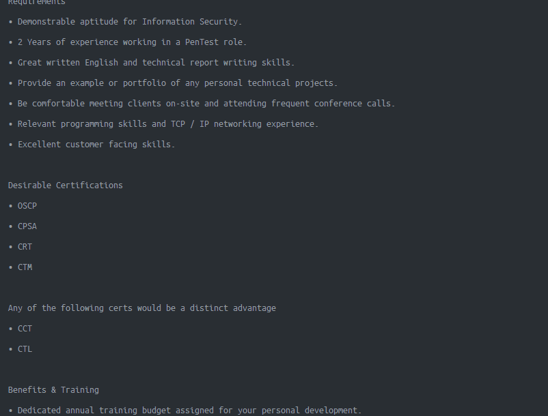548x416 pixels.
Task: Click the '2 Years of experience' bullet
Action: [x=132, y=42]
